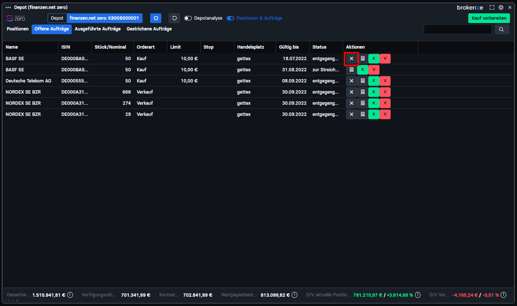Select the Offene Aufträge tab

tap(52, 29)
